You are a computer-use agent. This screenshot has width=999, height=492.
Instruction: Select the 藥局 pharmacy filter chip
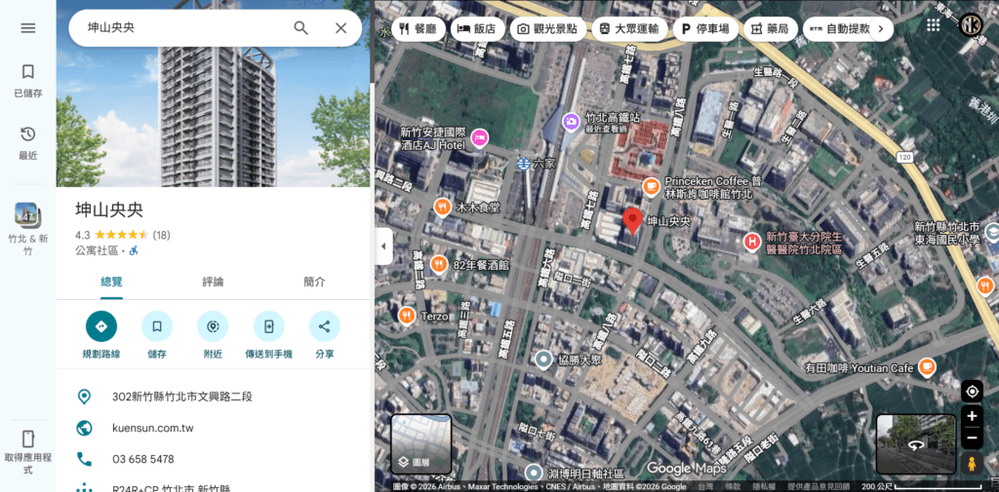[x=771, y=28]
